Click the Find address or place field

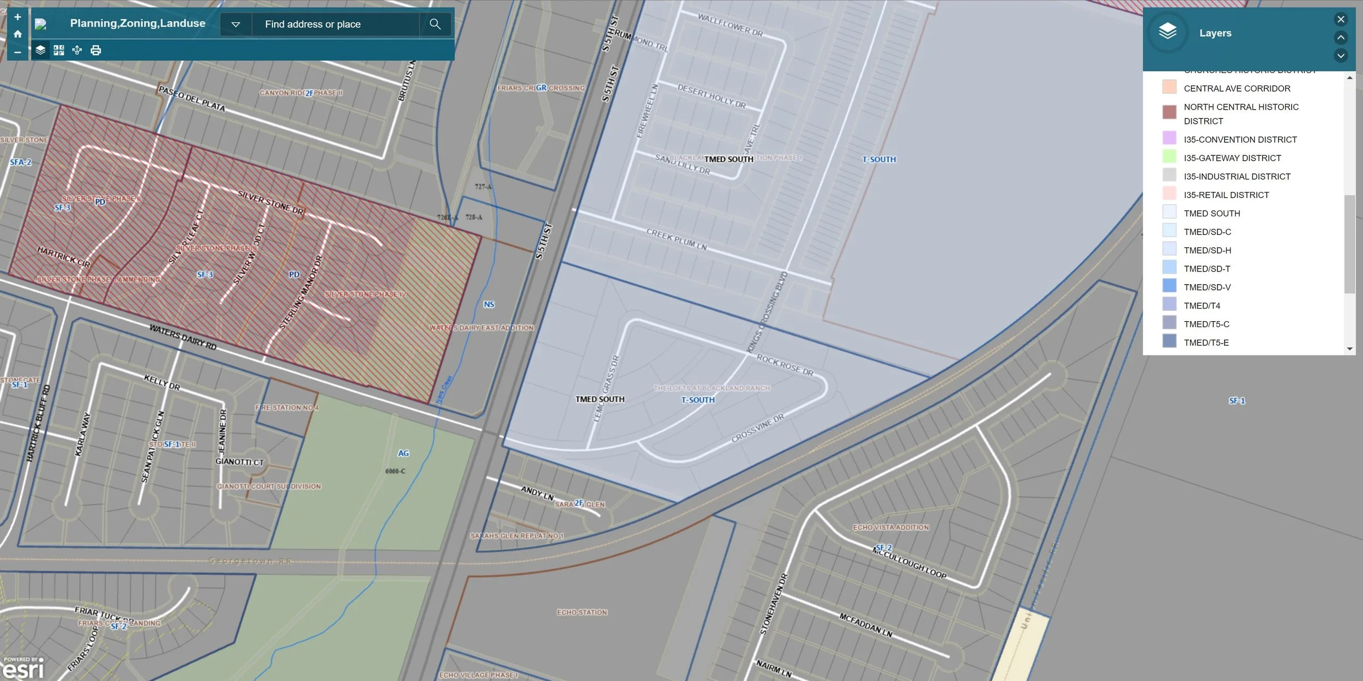pos(335,24)
